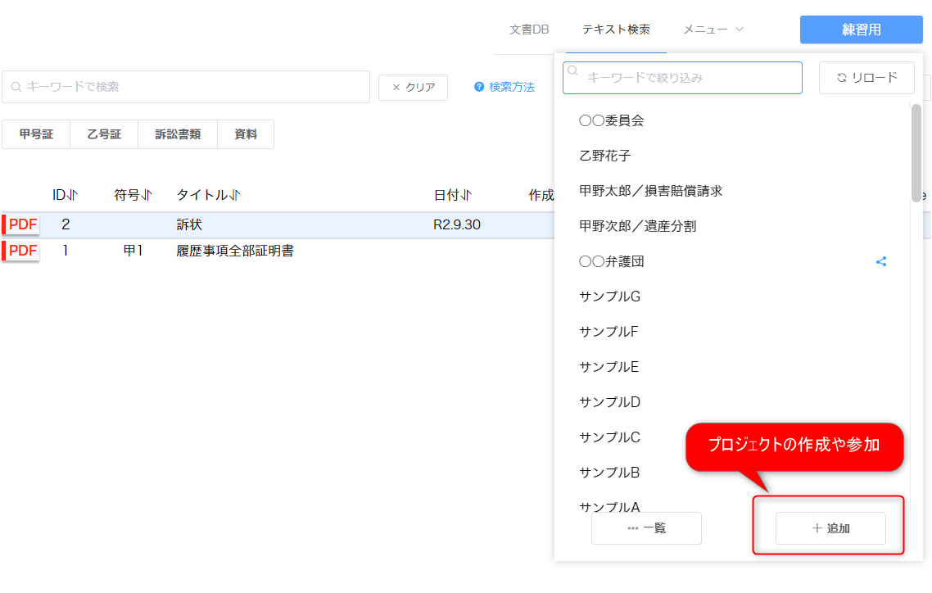Switch to 文書DB tab
Screen dimensions: 932x593
coord(529,29)
